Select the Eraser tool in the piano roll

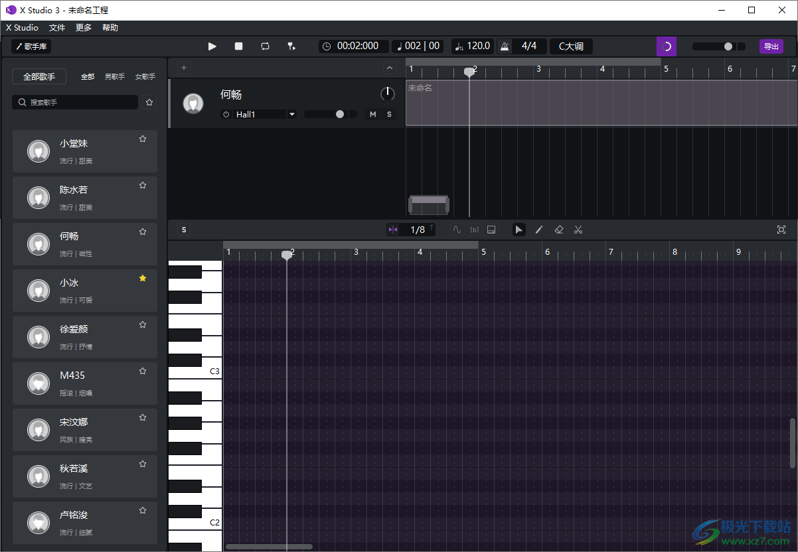click(x=559, y=230)
